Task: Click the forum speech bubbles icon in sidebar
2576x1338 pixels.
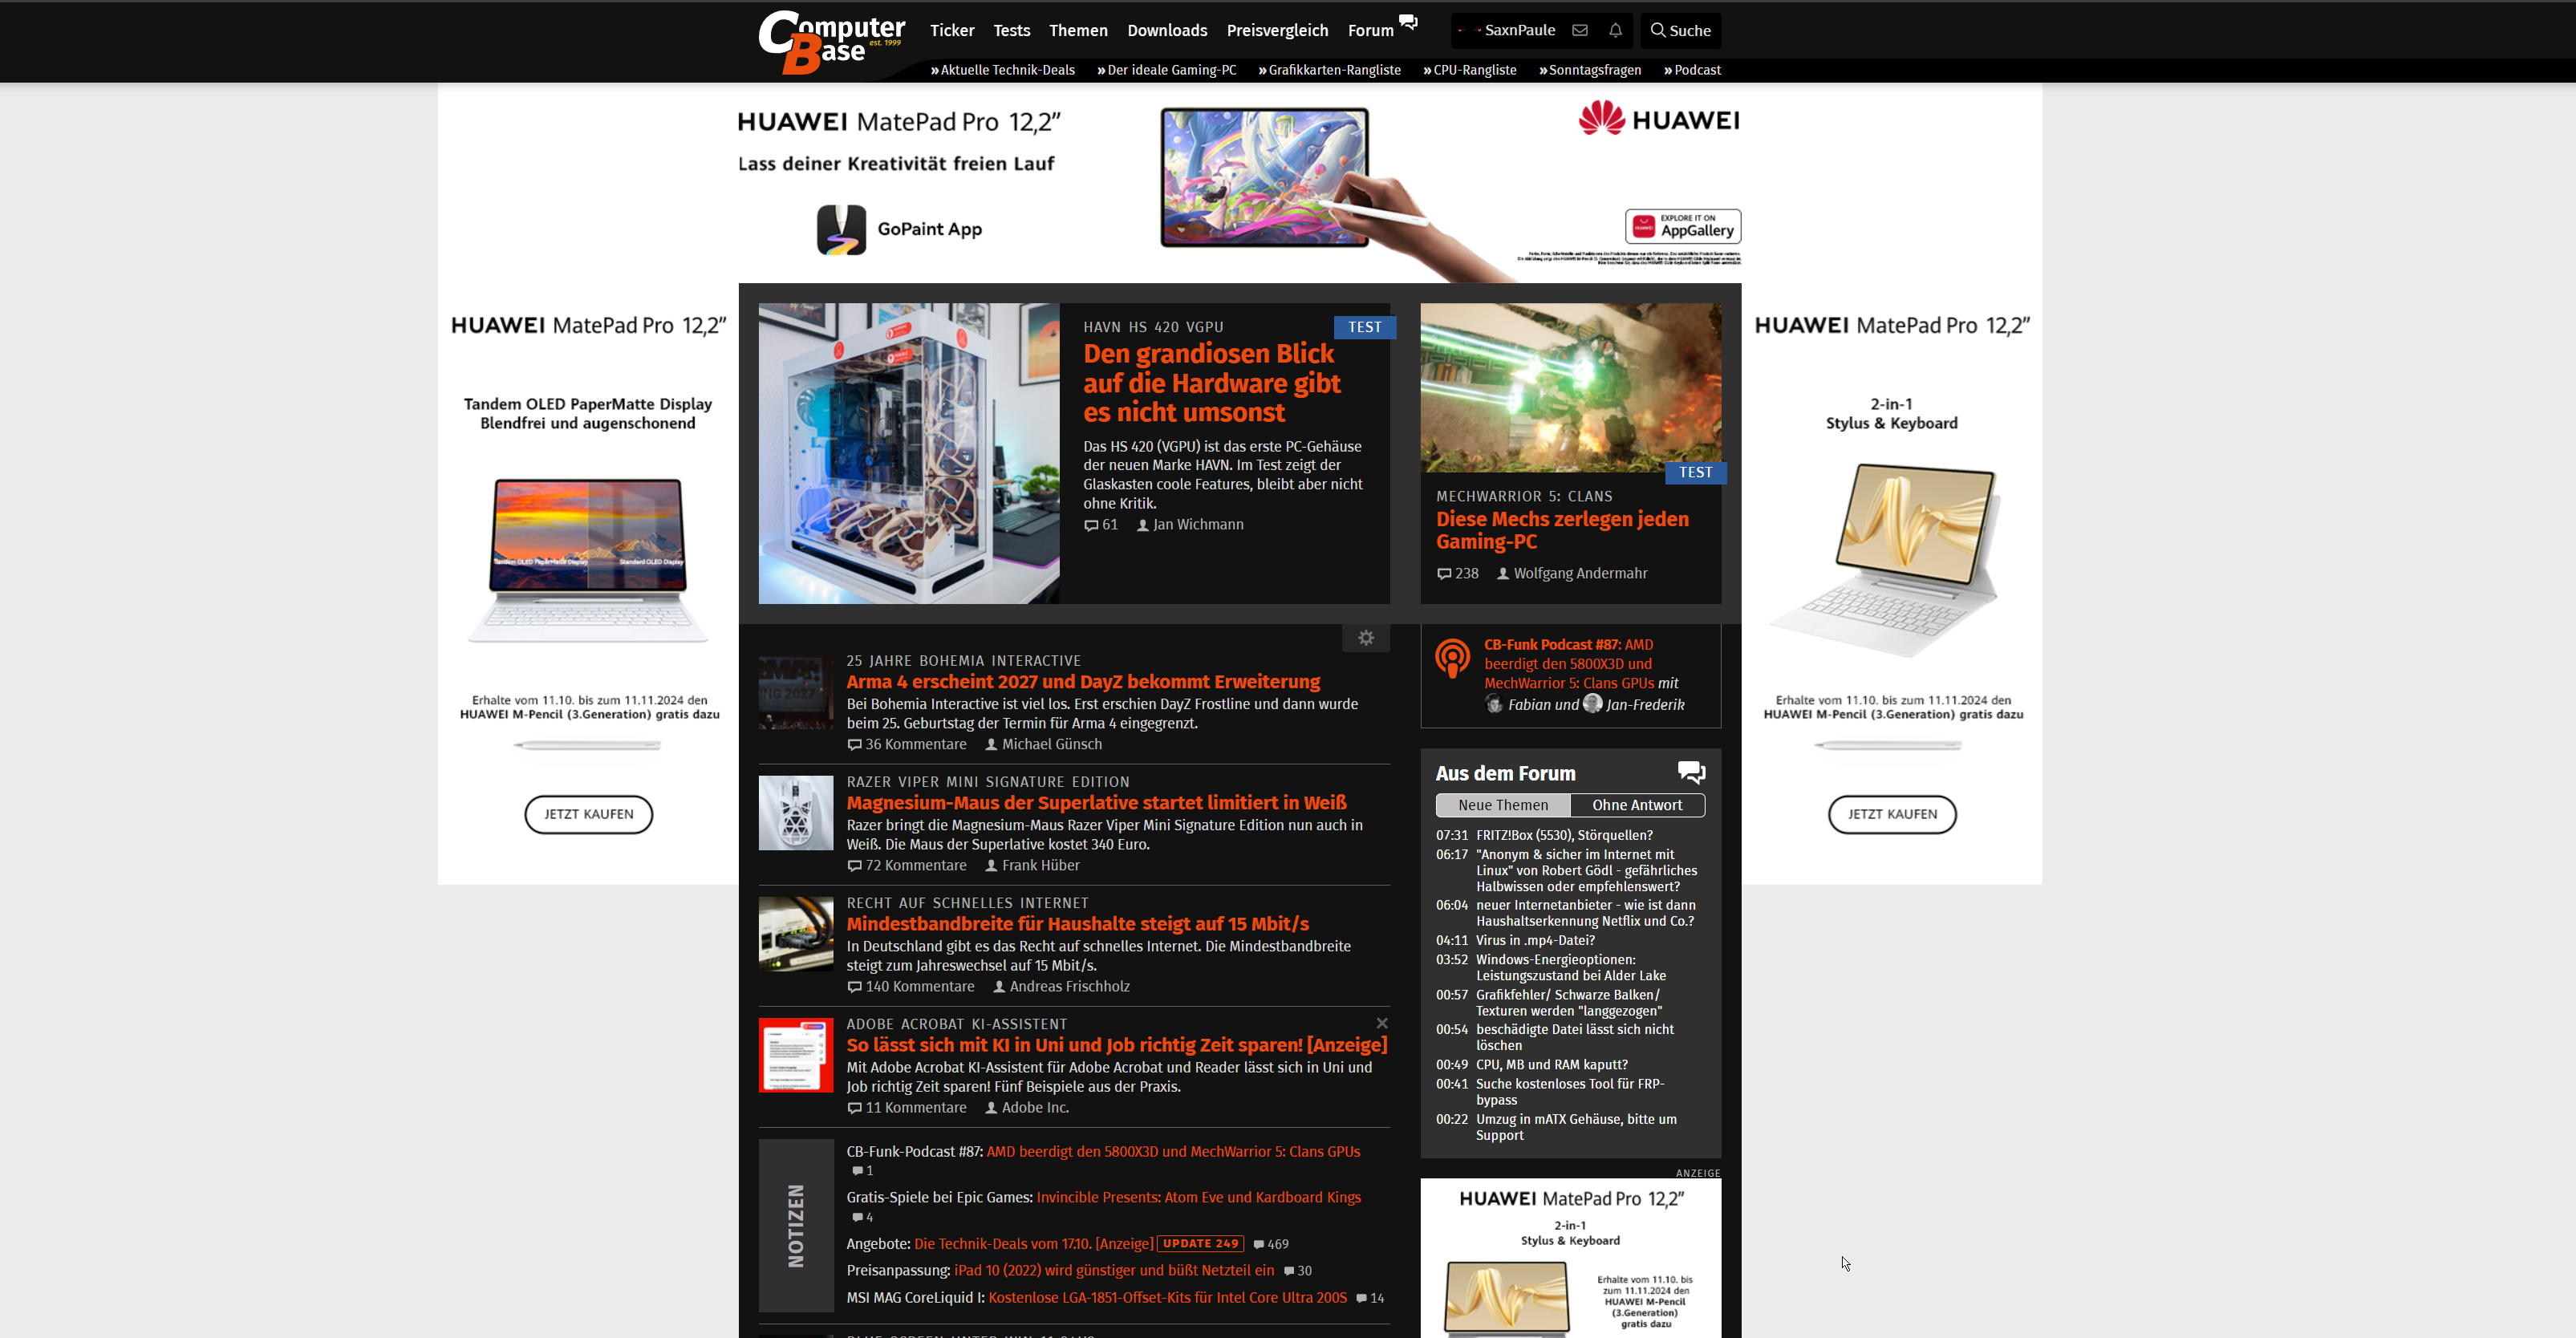Action: [1691, 772]
